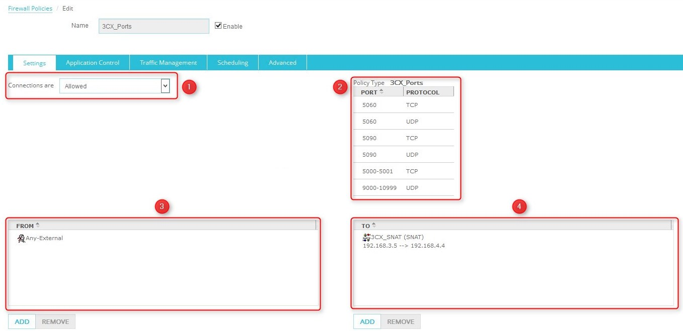Switch to the Scheduling tab
The image size is (683, 331).
pyautogui.click(x=233, y=63)
